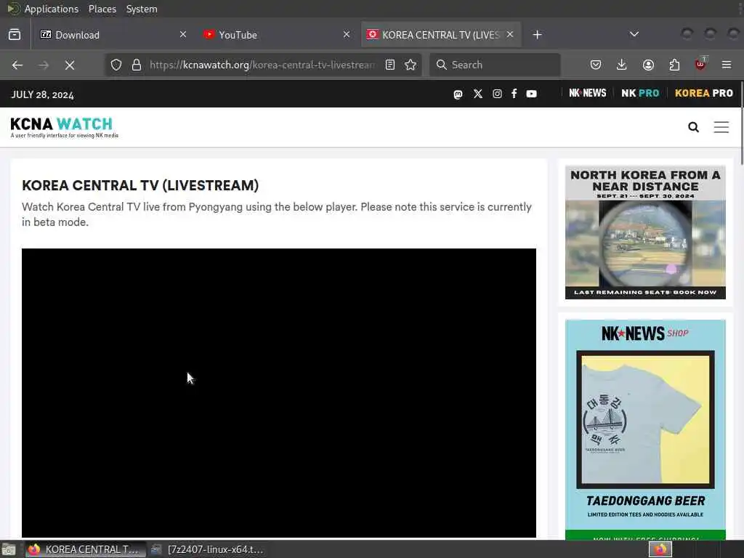This screenshot has height=558, width=744.
Task: Open the KOREA PRO link
Action: point(703,93)
